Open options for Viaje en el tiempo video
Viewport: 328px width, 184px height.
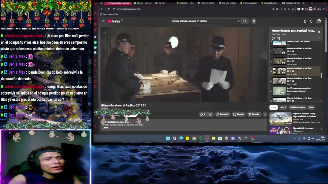click(322, 114)
